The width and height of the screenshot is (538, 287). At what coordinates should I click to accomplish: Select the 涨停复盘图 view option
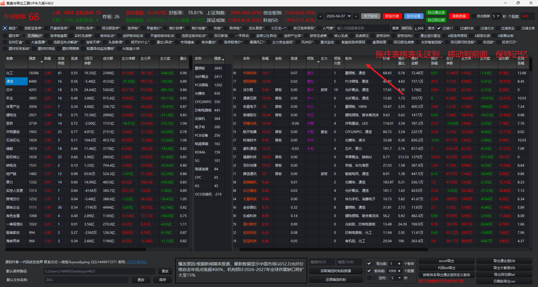point(46,36)
